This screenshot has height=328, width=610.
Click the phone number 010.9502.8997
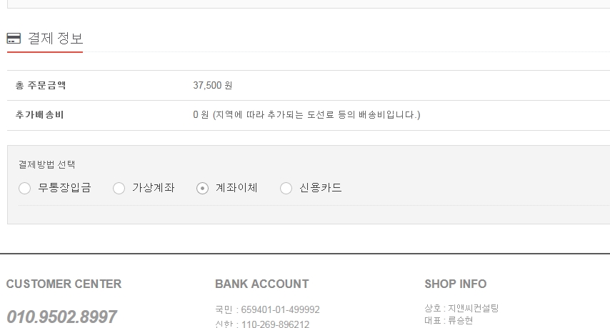coord(62,317)
